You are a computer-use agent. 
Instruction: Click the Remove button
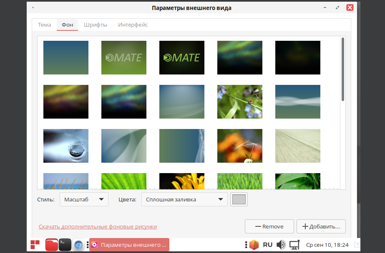pyautogui.click(x=269, y=226)
